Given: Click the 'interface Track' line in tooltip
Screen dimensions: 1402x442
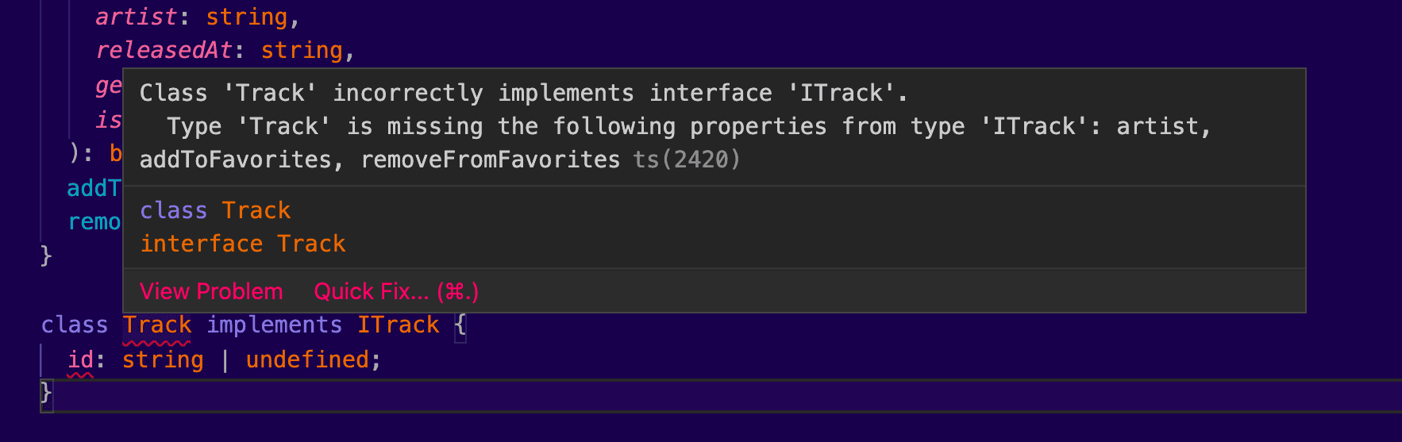Looking at the screenshot, I should coord(243,244).
